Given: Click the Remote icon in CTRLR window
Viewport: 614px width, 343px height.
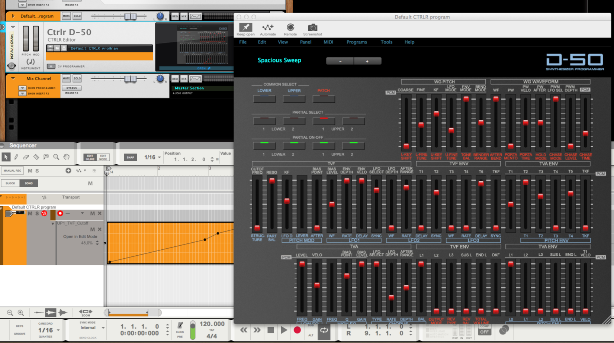Looking at the screenshot, I should pyautogui.click(x=290, y=27).
